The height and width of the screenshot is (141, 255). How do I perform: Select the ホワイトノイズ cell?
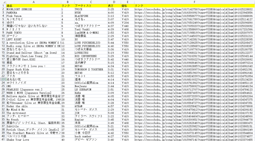(34, 83)
